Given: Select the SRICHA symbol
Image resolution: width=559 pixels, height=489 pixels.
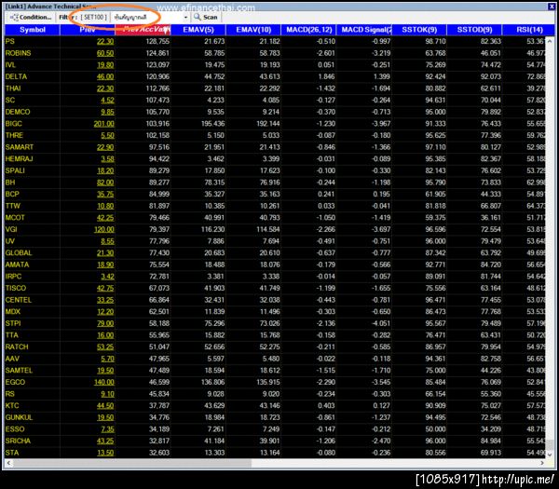Looking at the screenshot, I should point(18,441).
